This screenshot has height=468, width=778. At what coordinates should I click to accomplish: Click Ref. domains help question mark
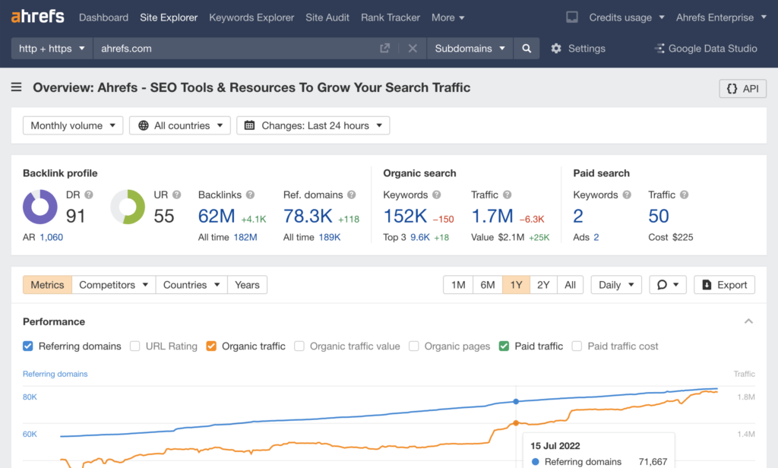click(351, 194)
